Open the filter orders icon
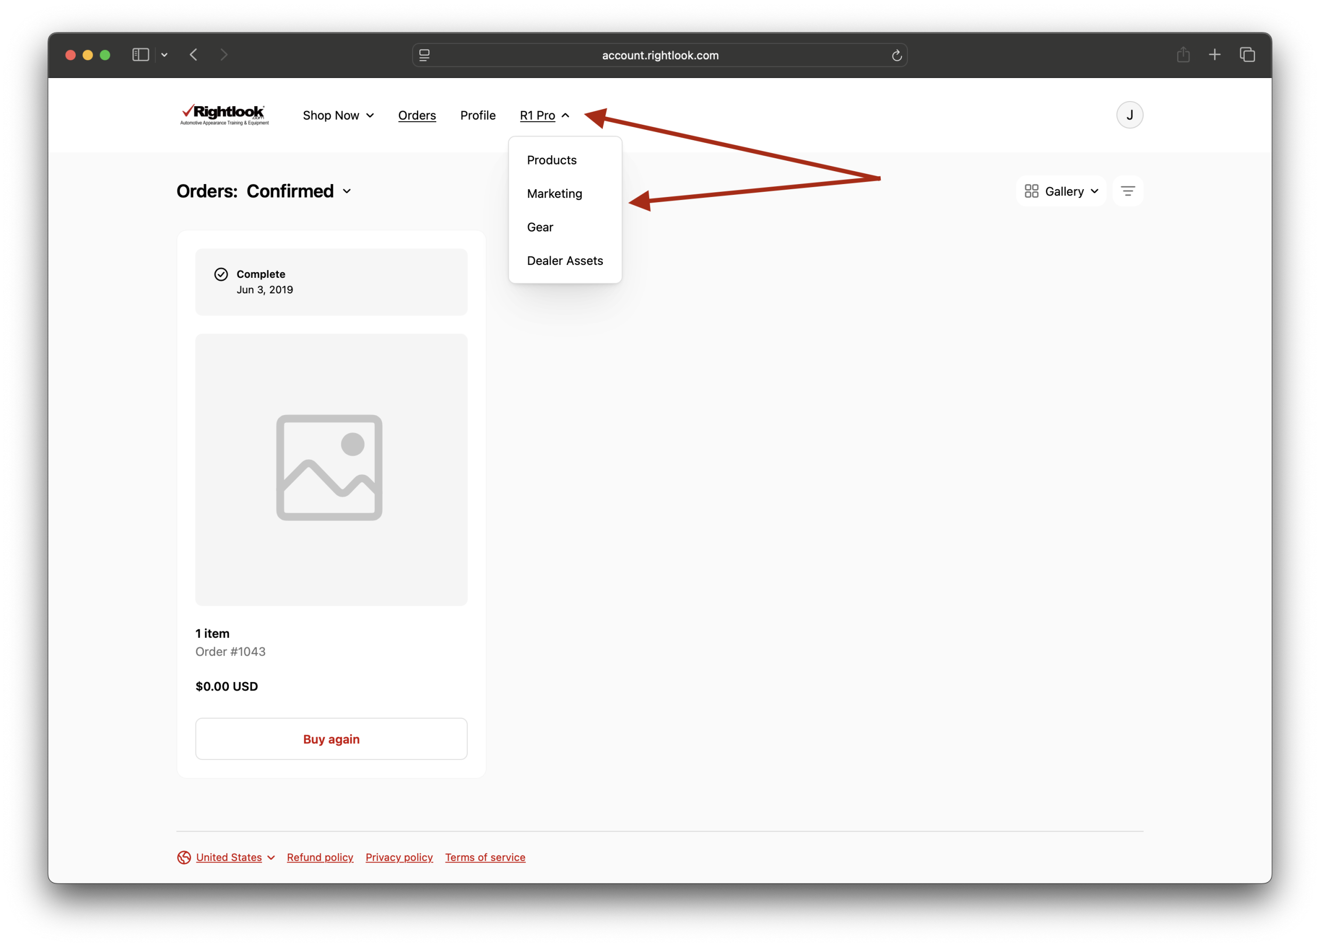Viewport: 1320px width, 947px height. pyautogui.click(x=1127, y=191)
